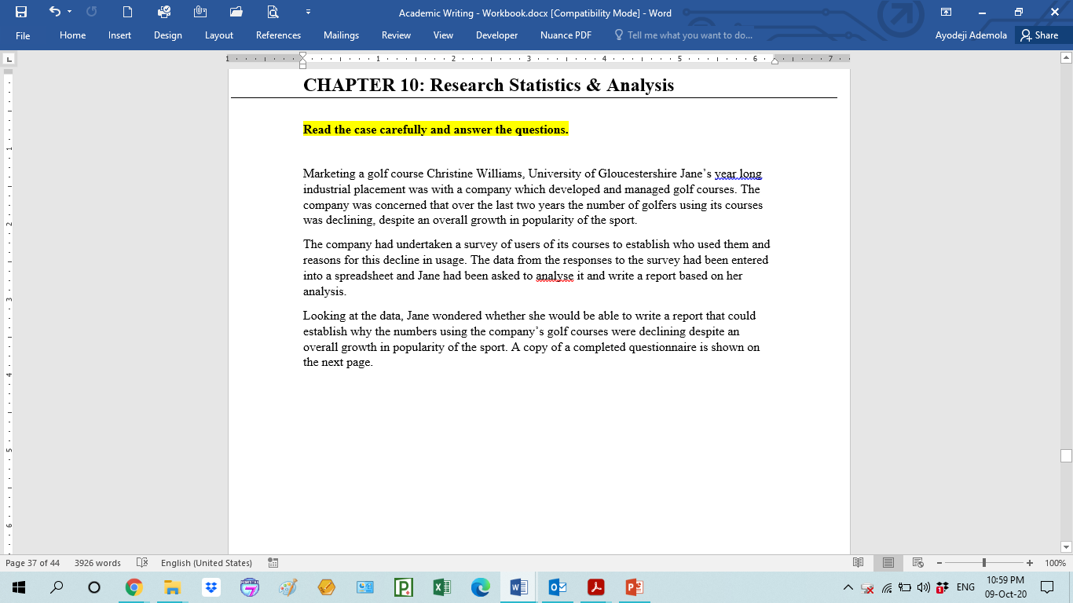Enable Read Mode from the status bar
Viewport: 1073px width, 603px height.
point(859,562)
